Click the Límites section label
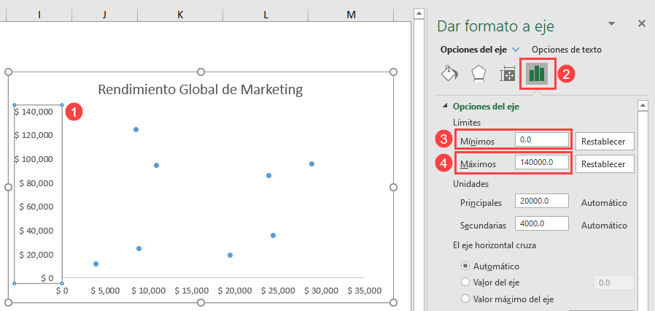Viewport: 655px width, 311px height. point(467,123)
